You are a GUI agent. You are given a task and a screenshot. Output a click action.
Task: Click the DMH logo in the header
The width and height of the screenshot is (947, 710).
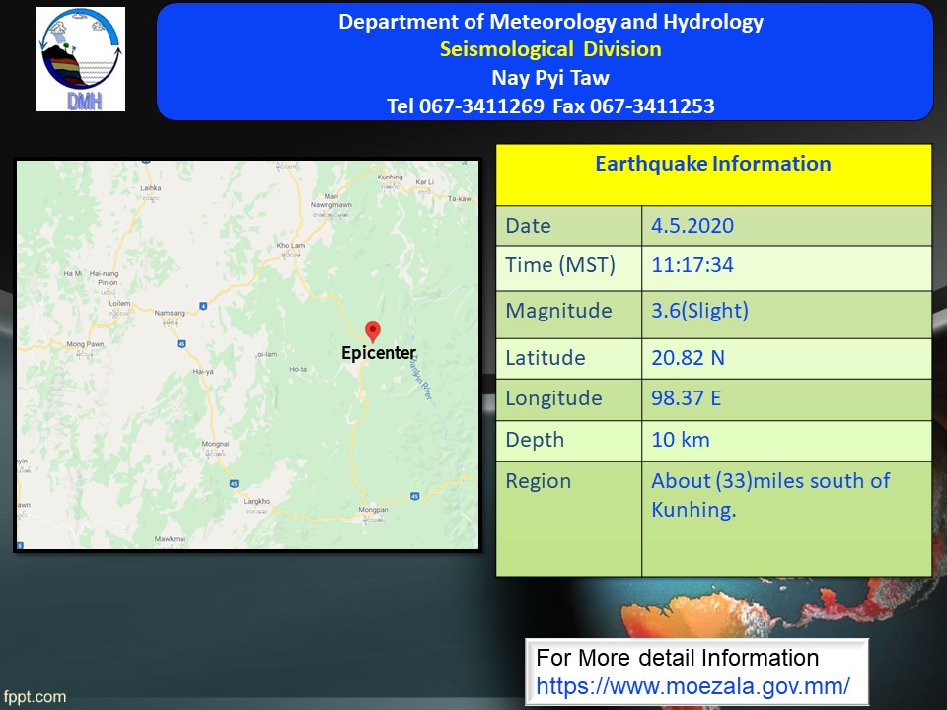click(x=81, y=59)
